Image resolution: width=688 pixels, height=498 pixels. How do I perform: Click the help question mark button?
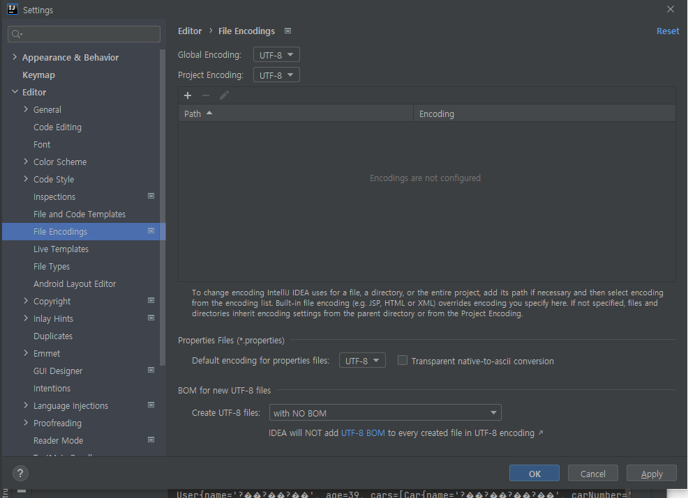[20, 473]
